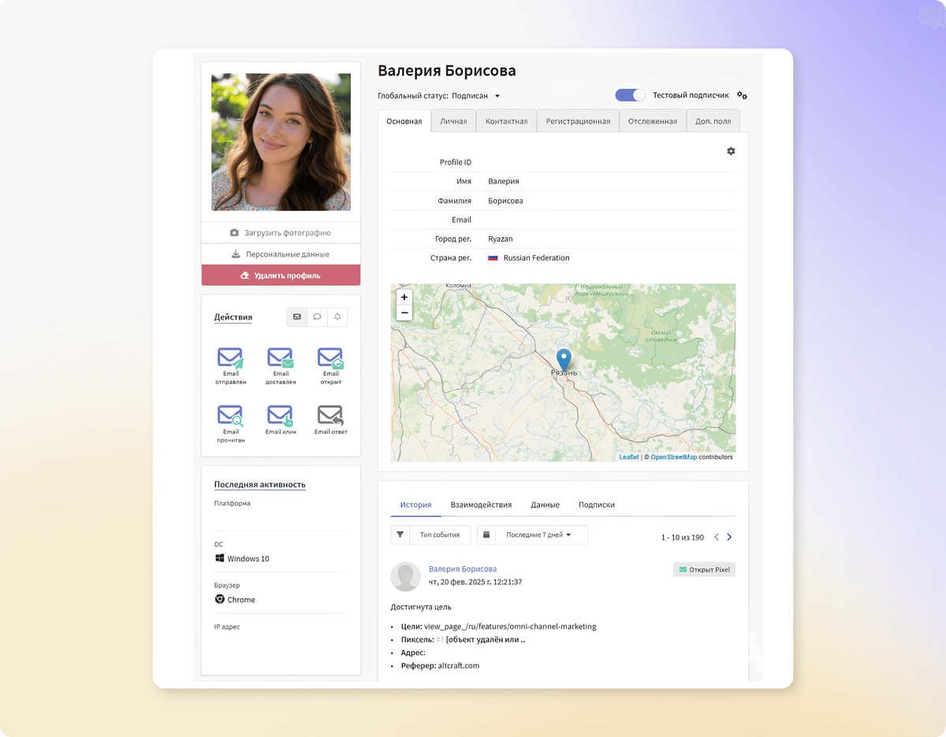Viewport: 946px width, 737px height.
Task: Open gear settings in Основная panel
Action: (x=731, y=151)
